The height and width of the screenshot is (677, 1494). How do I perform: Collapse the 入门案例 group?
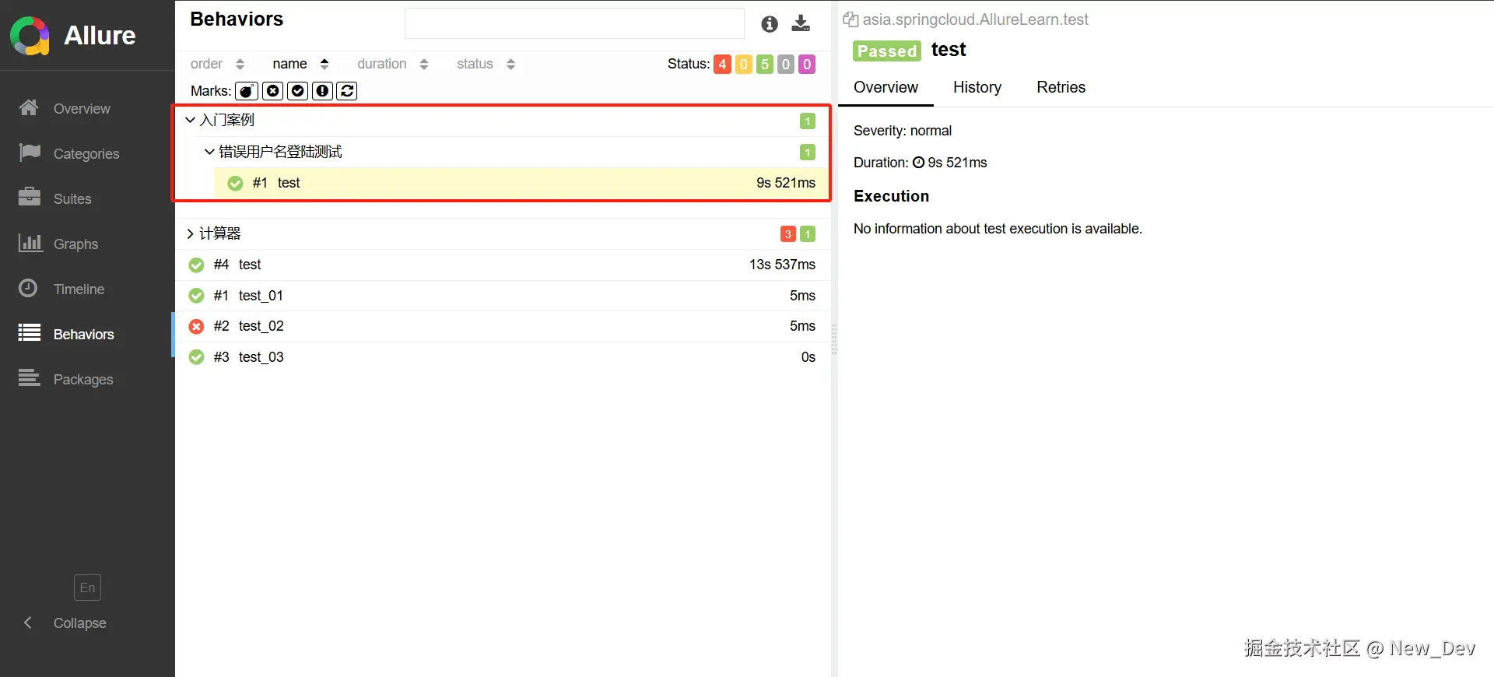pyautogui.click(x=190, y=120)
